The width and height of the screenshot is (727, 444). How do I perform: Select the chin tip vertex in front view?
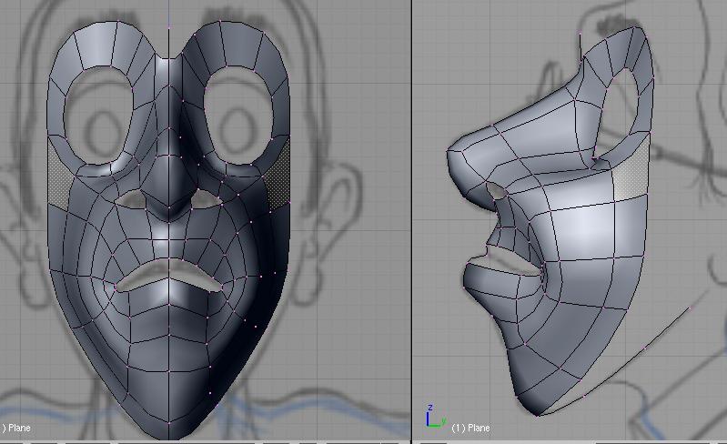point(168,423)
